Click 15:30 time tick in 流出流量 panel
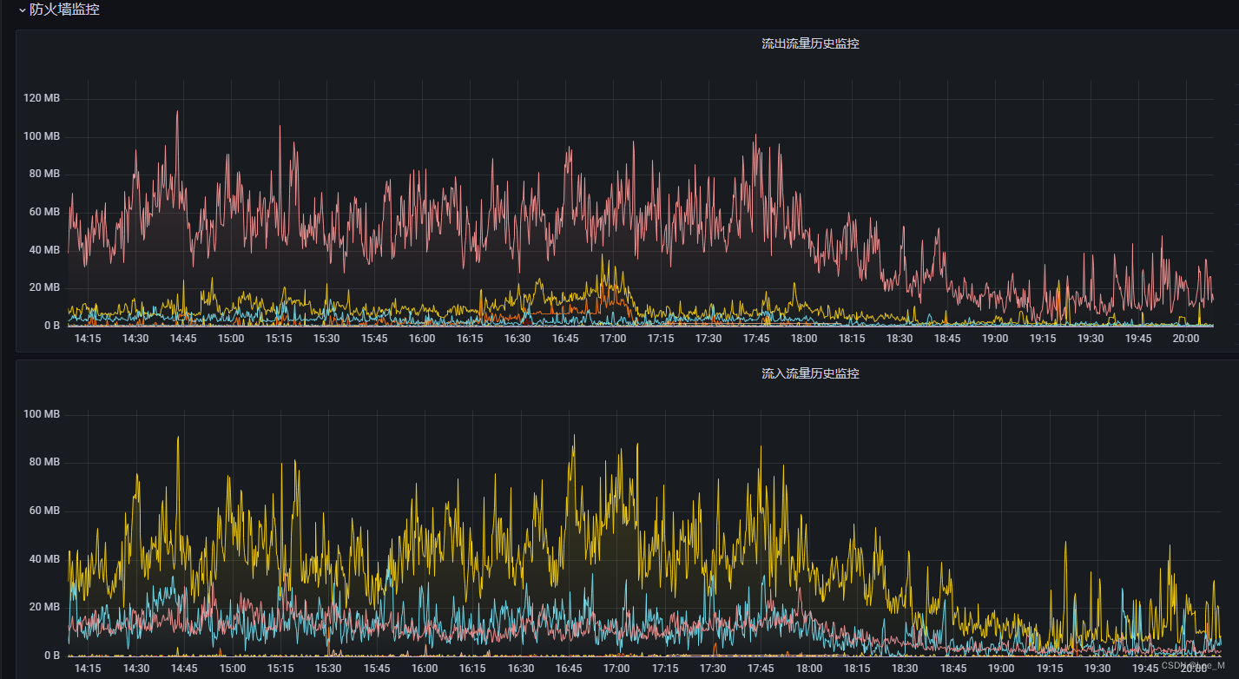The width and height of the screenshot is (1239, 679). (326, 339)
